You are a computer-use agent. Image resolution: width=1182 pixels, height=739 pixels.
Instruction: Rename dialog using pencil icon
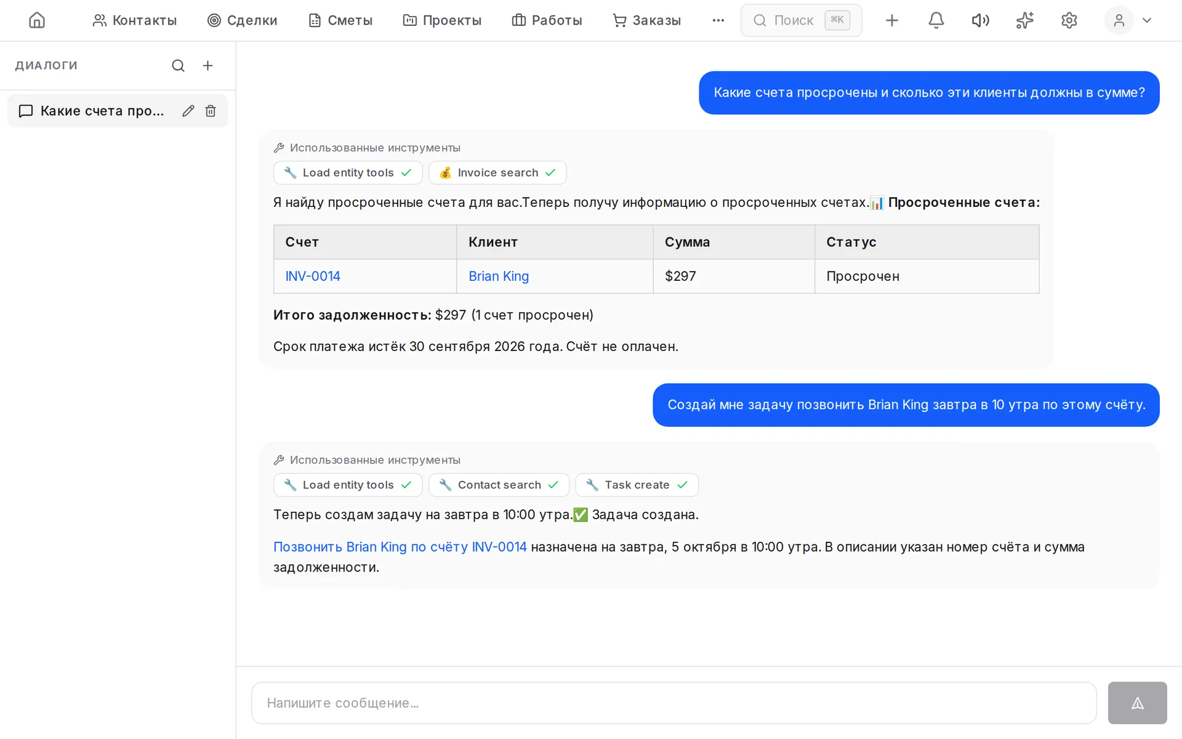(x=188, y=111)
